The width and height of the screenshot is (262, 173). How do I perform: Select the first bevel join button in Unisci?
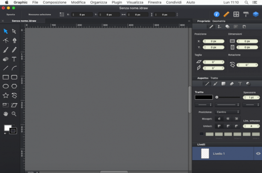tap(219, 126)
